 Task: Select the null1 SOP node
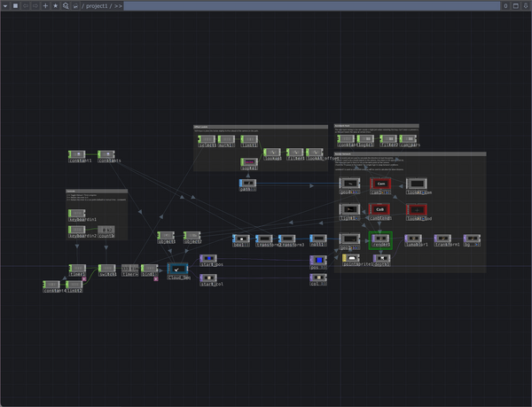pos(318,239)
